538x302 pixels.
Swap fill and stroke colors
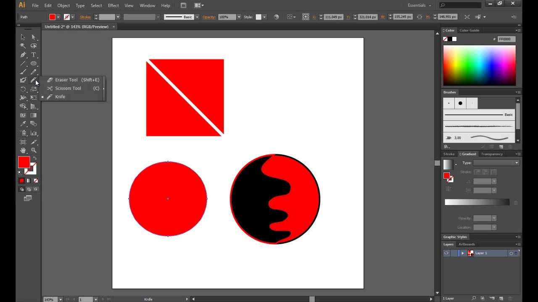[35, 158]
